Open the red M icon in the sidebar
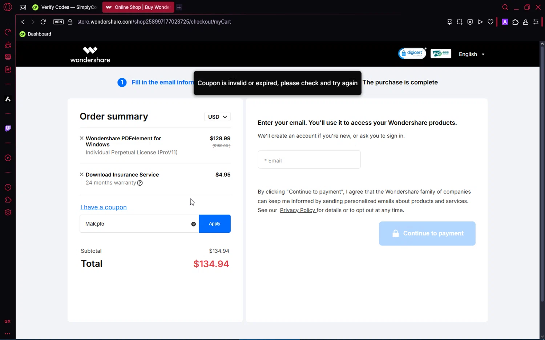This screenshot has height=340, width=545. [8, 69]
